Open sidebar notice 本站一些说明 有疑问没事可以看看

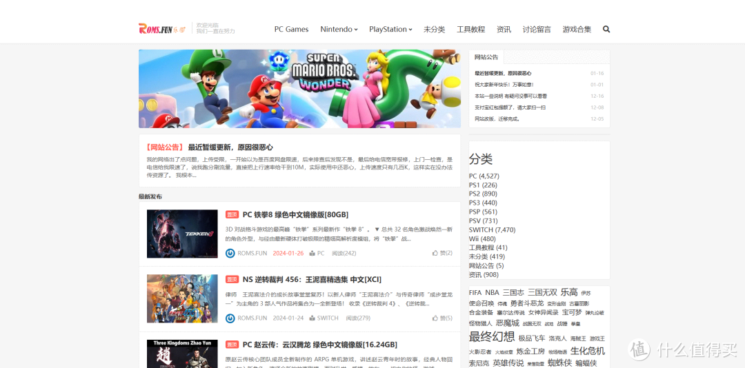point(510,96)
